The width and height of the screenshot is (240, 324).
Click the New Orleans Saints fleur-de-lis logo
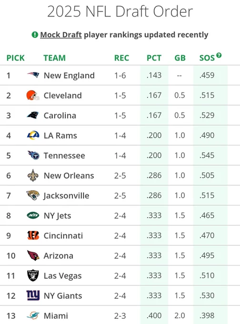coord(33,175)
